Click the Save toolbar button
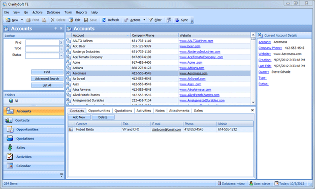This screenshot has width=315, height=189. (x=90, y=20)
